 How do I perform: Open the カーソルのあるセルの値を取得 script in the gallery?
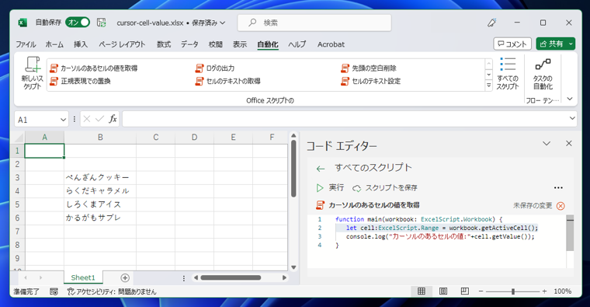coord(94,68)
